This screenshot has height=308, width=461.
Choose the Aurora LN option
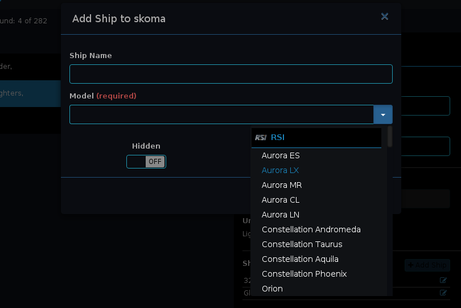(x=280, y=215)
